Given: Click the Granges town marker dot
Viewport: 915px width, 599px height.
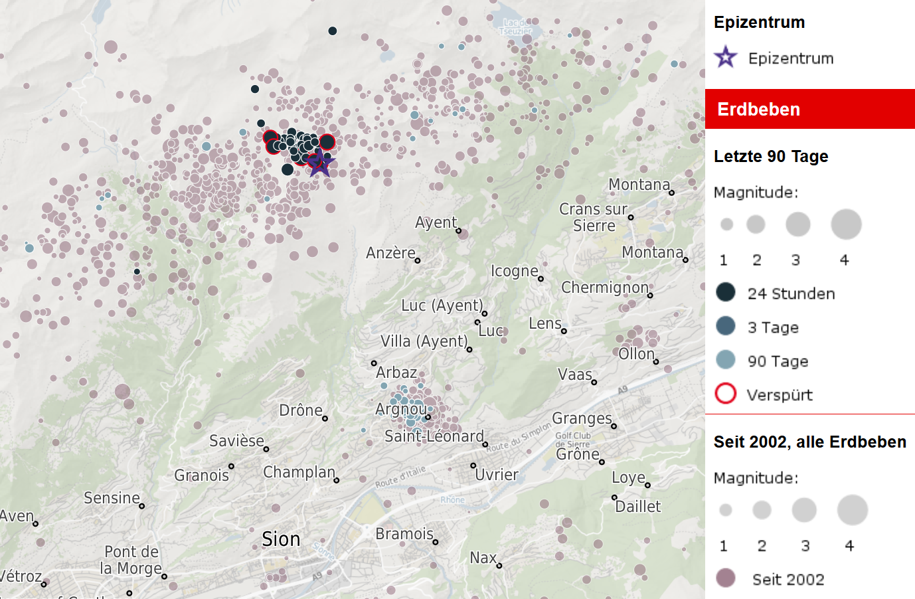Looking at the screenshot, I should 614,426.
